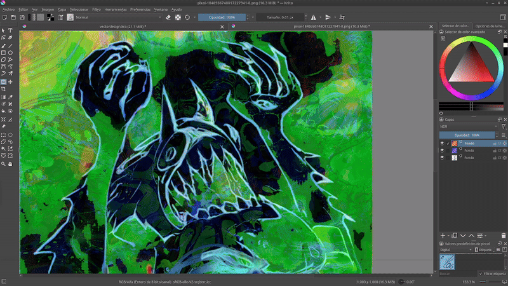Toggle wrap-around mode icon
This screenshot has width=508, height=286.
[x=342, y=17]
